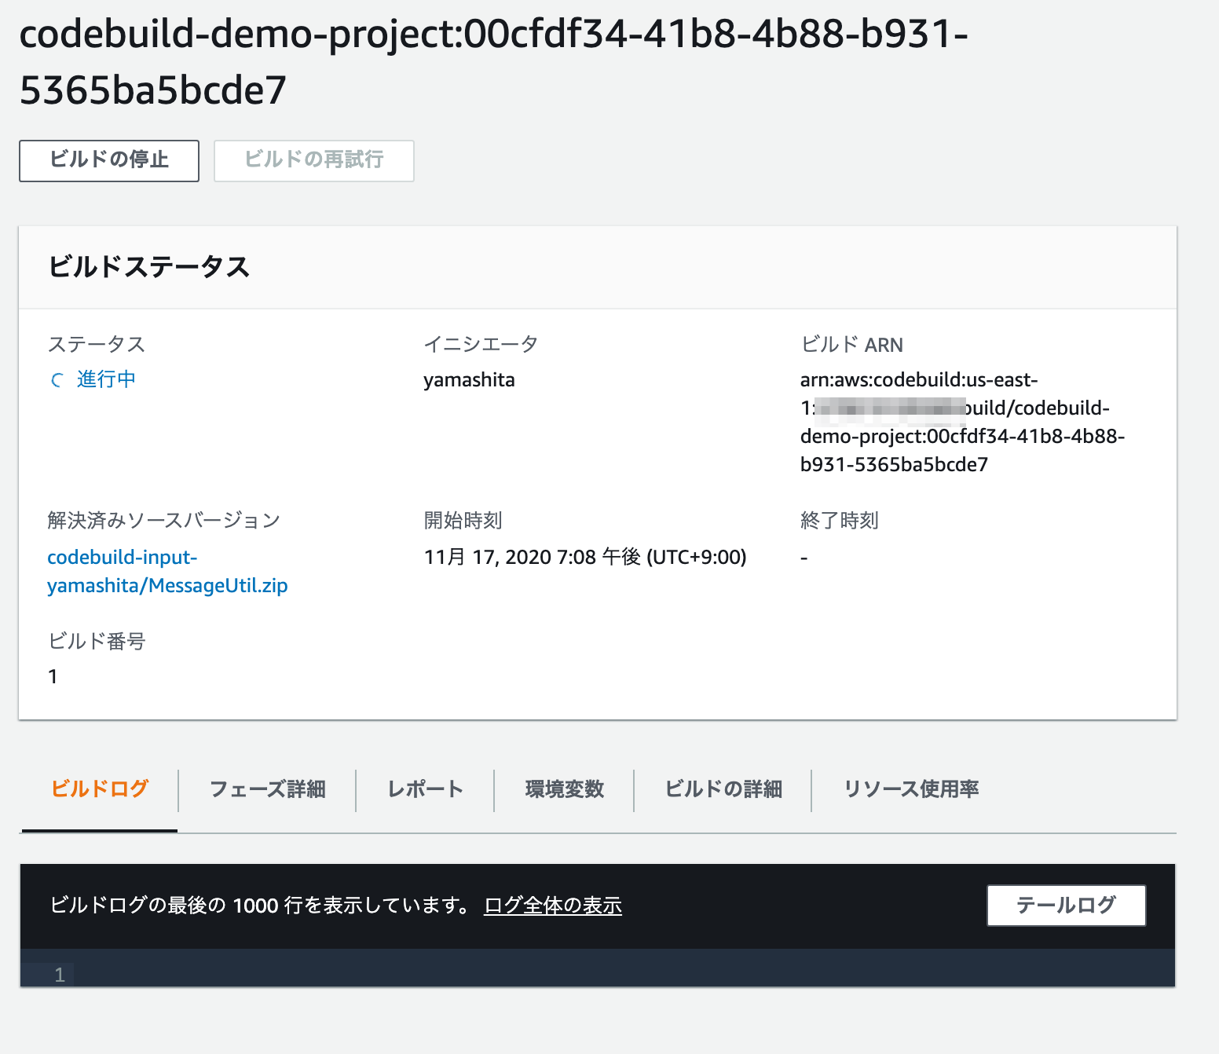The width and height of the screenshot is (1219, 1054).
Task: Click the in-progress spinner icon next to 進行中
Action: (57, 381)
